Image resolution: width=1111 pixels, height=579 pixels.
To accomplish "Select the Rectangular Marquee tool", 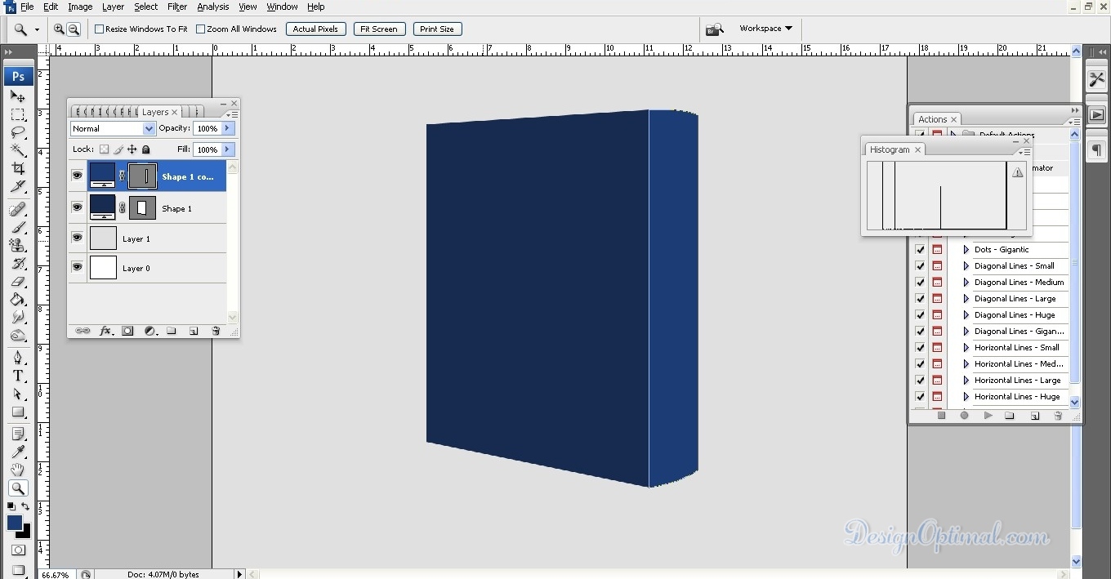I will click(x=18, y=114).
